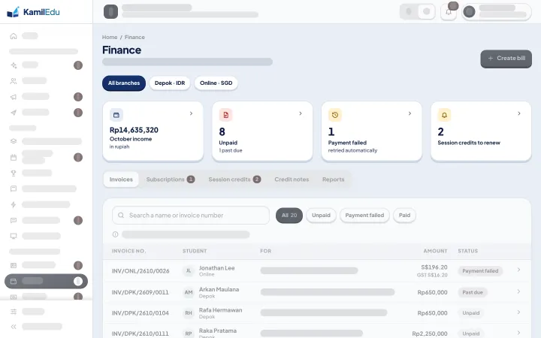Click the STUDENT column header
Viewport: 541px width, 338px height.
195,251
